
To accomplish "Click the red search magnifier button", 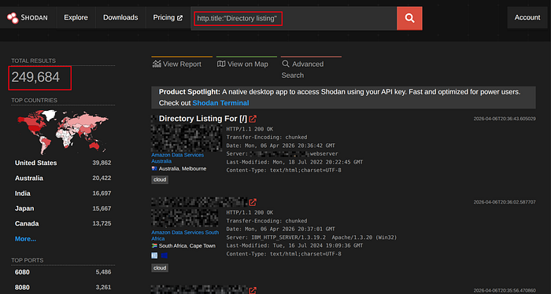I will (409, 18).
